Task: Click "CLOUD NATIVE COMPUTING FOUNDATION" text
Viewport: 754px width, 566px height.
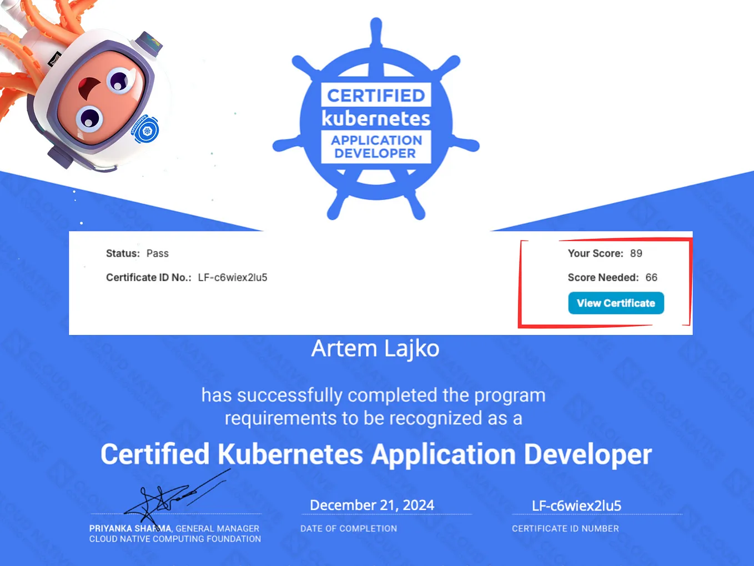Action: [x=175, y=539]
